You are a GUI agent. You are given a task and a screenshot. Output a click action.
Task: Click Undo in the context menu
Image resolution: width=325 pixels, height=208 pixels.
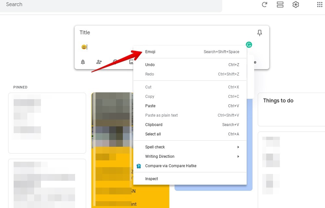[x=150, y=64]
